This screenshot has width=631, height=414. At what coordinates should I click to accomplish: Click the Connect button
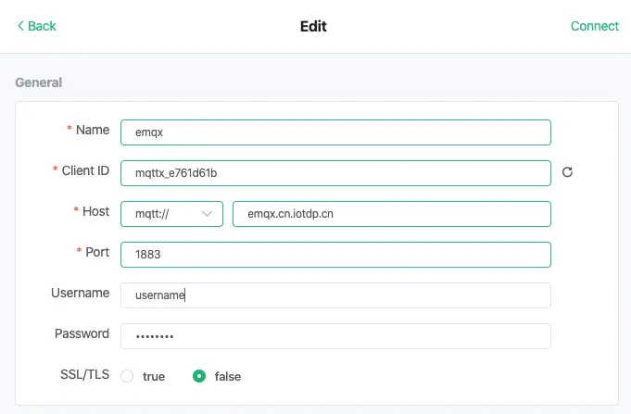click(x=594, y=26)
